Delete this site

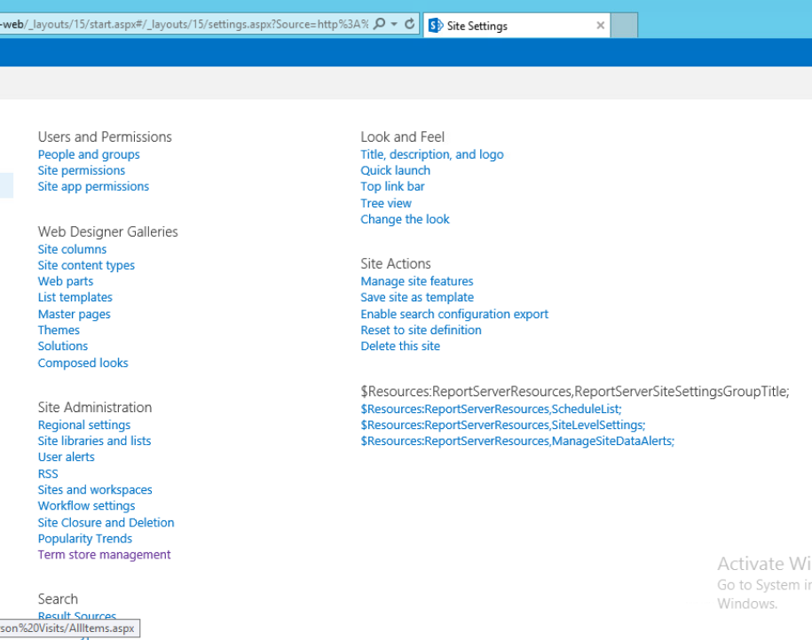400,346
